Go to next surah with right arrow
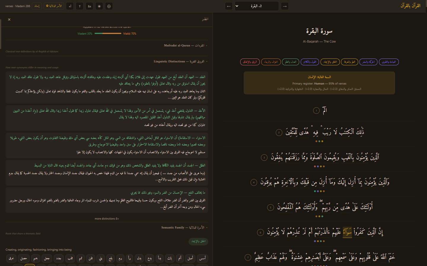This screenshot has width=427, height=266. pyautogui.click(x=285, y=6)
